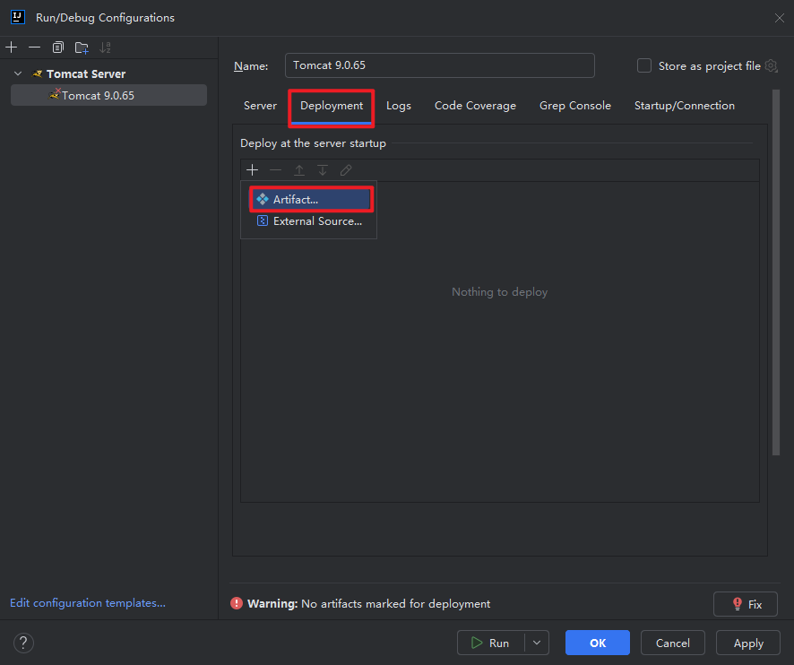This screenshot has width=794, height=665.
Task: Sort configurations alphabetically
Action: [x=105, y=47]
